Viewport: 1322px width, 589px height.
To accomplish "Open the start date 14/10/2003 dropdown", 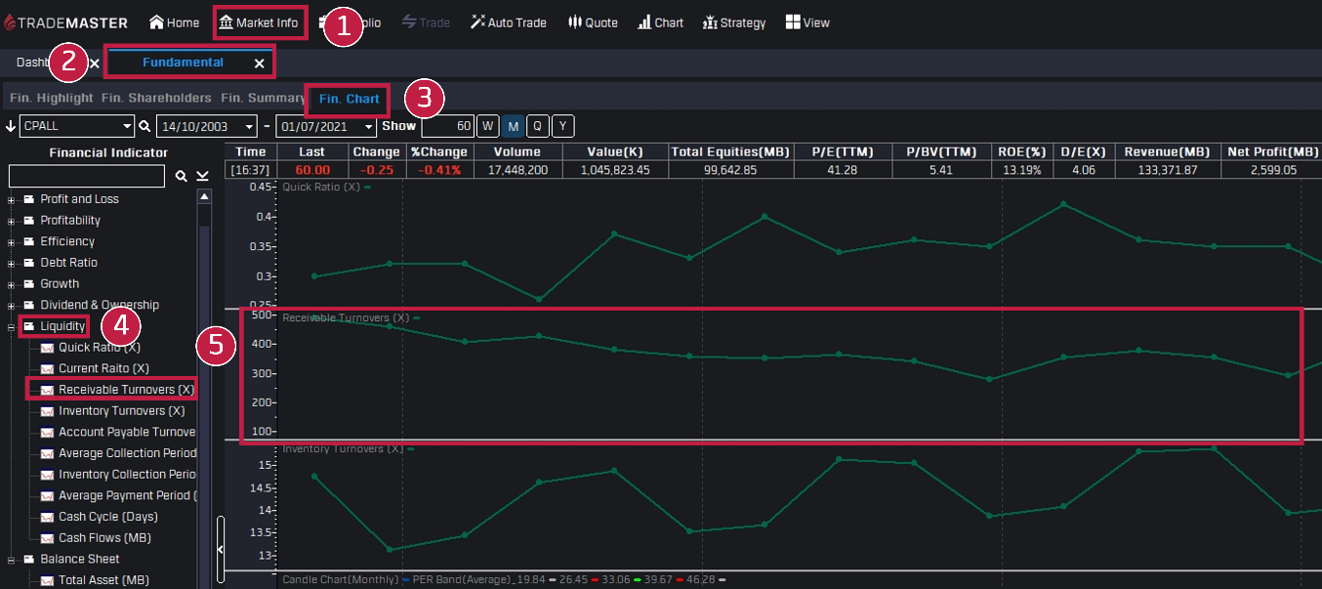I will (250, 126).
